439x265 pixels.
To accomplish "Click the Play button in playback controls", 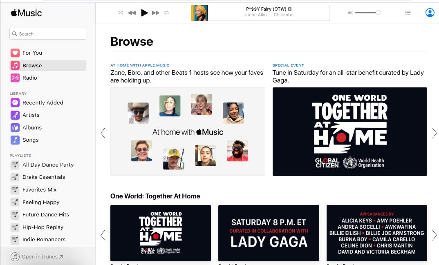I will [144, 13].
